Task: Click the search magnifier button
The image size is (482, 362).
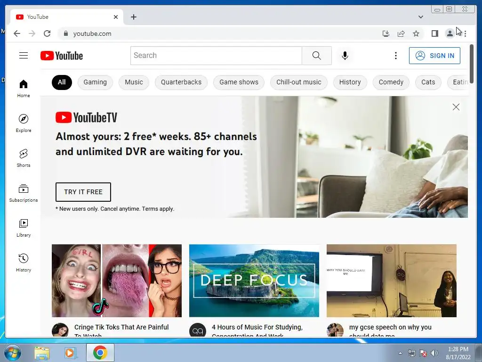Action: pos(317,56)
